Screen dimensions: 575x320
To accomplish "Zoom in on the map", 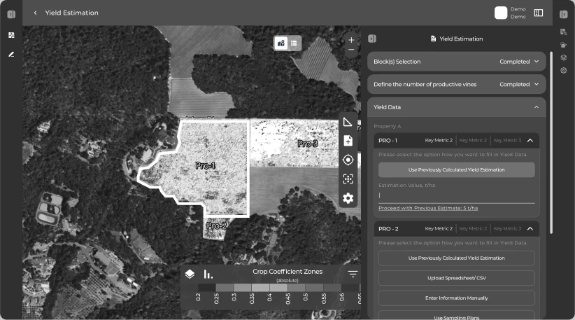I will point(351,40).
